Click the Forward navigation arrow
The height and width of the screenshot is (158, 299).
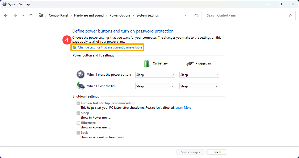pyautogui.click(x=15, y=15)
